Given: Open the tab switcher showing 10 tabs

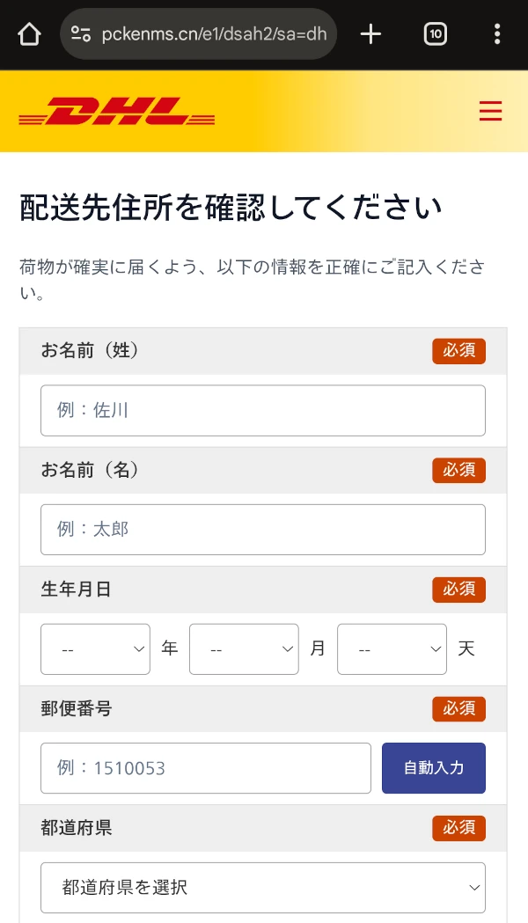Looking at the screenshot, I should (435, 34).
